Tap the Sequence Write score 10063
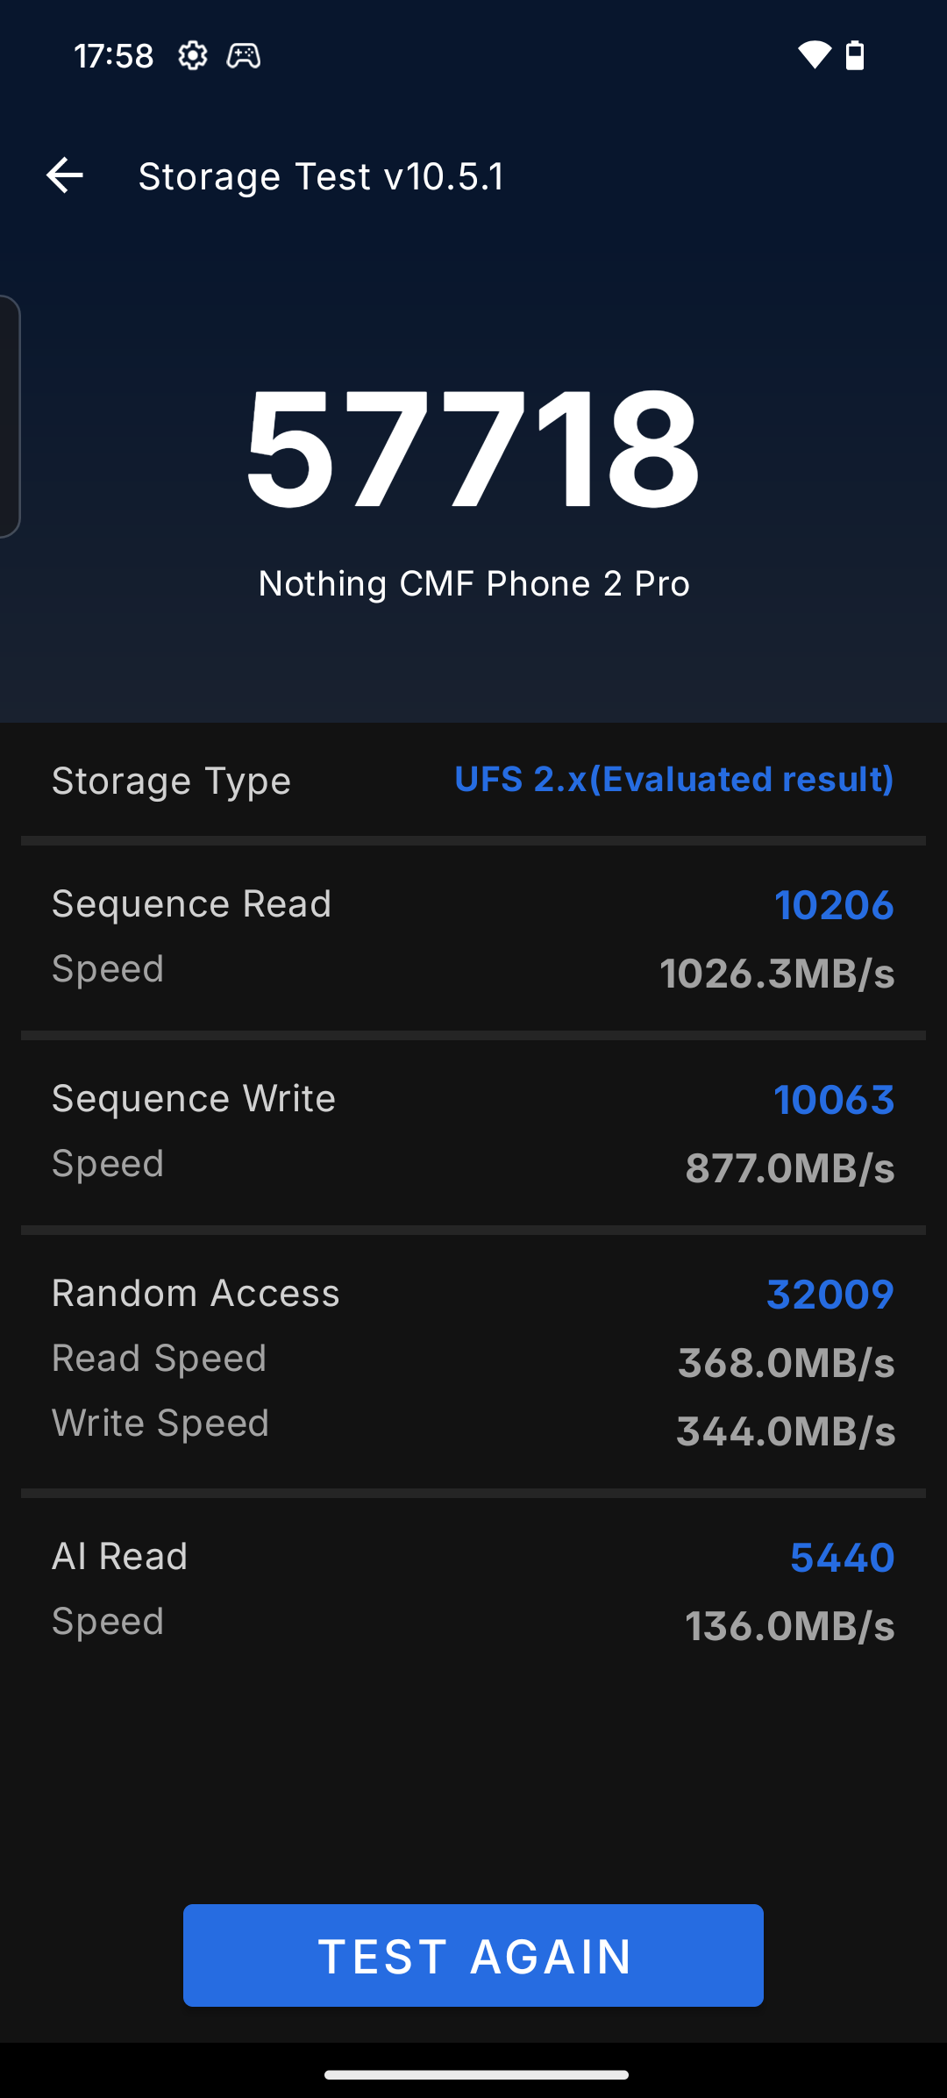947x2098 pixels. click(833, 1100)
